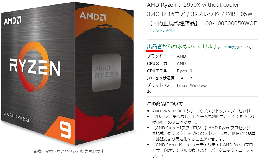Click the AMD Ryzen 9 5950X product title
Viewport: 261px width, 159px height.
[193, 5]
